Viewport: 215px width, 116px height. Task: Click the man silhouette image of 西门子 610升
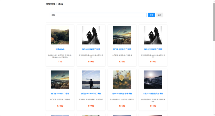coord(91,80)
